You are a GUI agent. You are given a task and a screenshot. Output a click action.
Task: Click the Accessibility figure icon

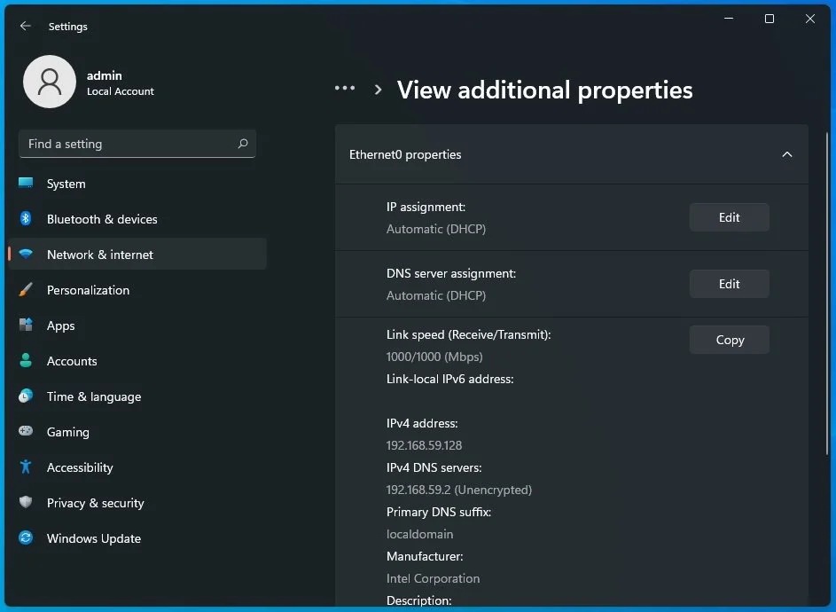click(26, 467)
